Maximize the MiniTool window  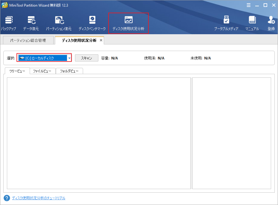(265, 5)
